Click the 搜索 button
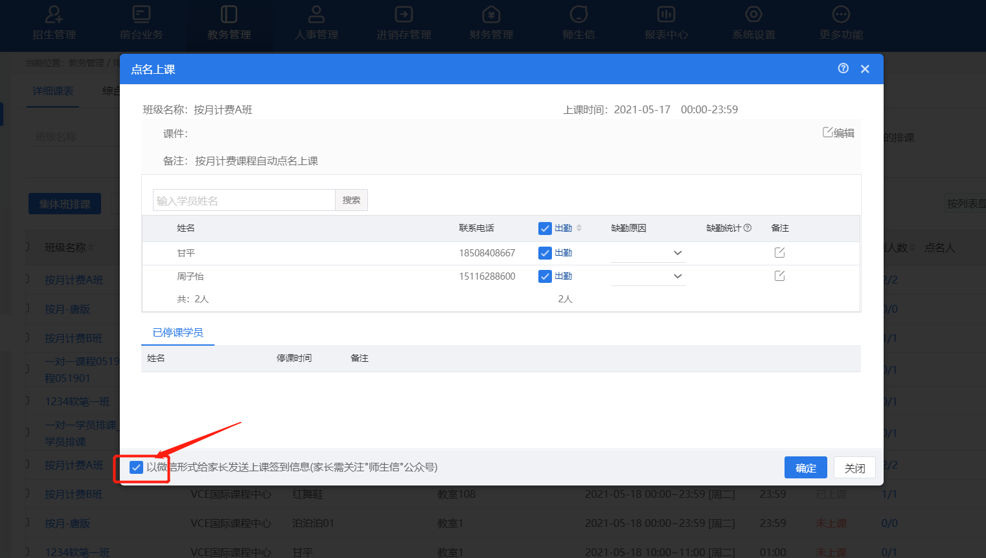 [351, 200]
